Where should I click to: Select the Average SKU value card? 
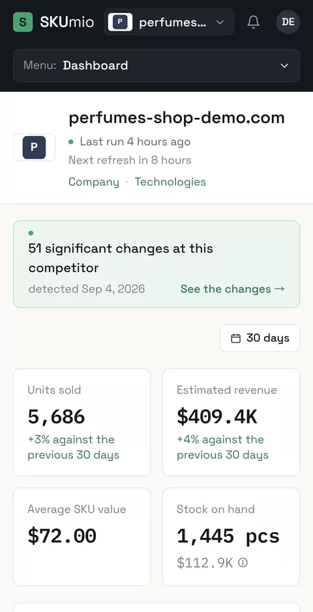[82, 537]
